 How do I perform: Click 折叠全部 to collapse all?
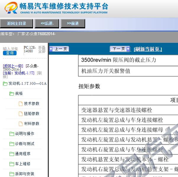click(x=42, y=49)
